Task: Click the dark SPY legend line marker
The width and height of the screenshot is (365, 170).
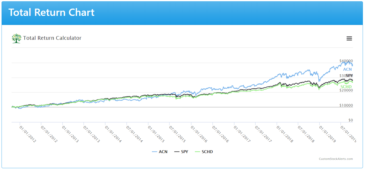Action: (177, 152)
